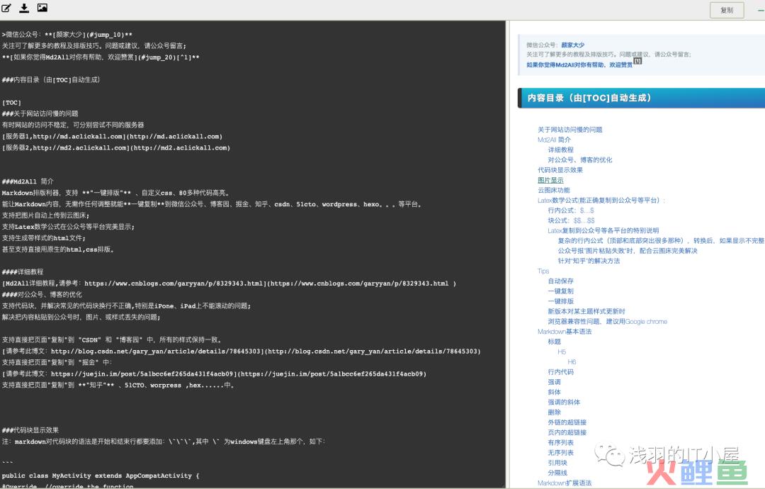Click the download icon in the toolbar
This screenshot has height=489, width=765.
coord(24,8)
